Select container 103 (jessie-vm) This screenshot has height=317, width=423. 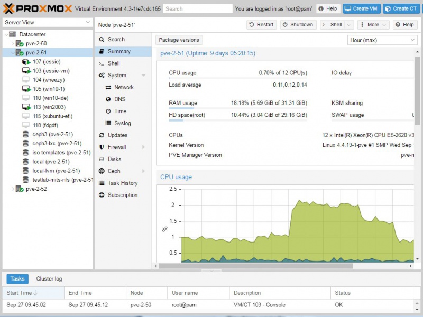(51, 71)
